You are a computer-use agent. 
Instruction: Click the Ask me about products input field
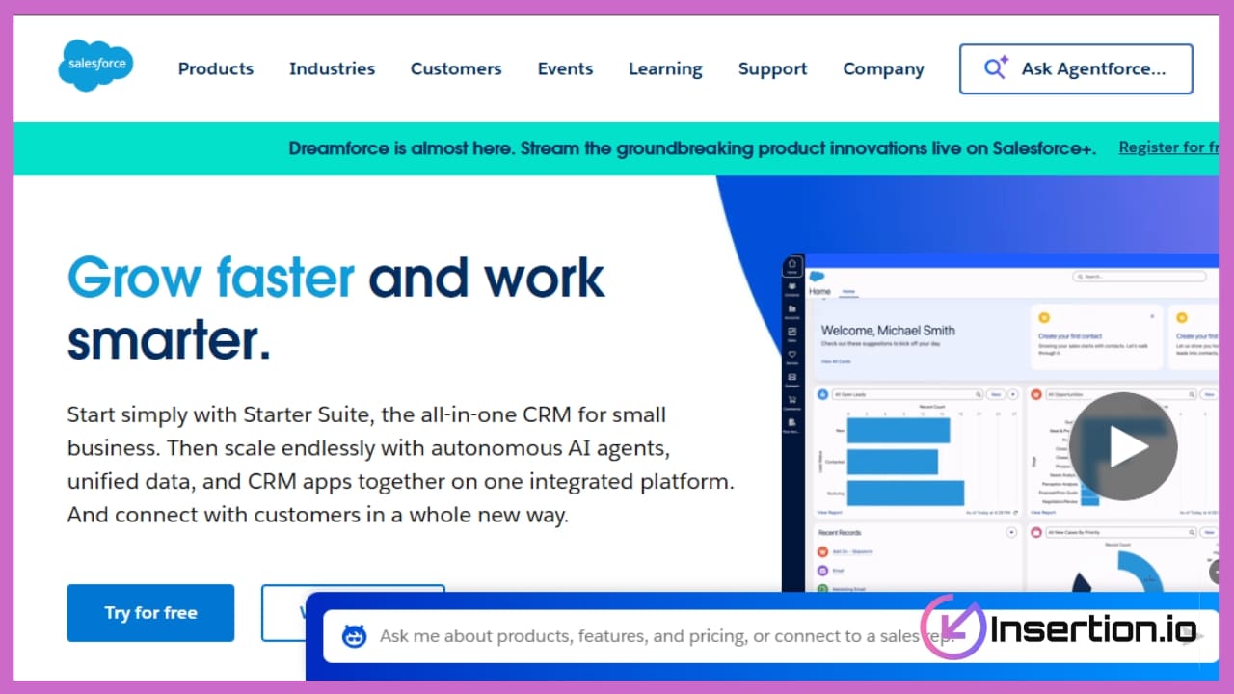[x=636, y=636]
